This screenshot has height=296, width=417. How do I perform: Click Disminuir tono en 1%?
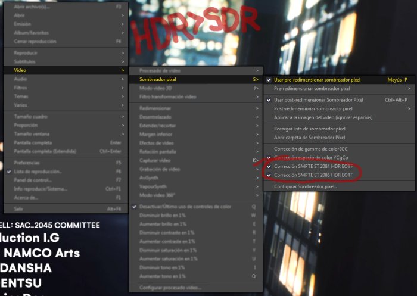pyautogui.click(x=196, y=267)
